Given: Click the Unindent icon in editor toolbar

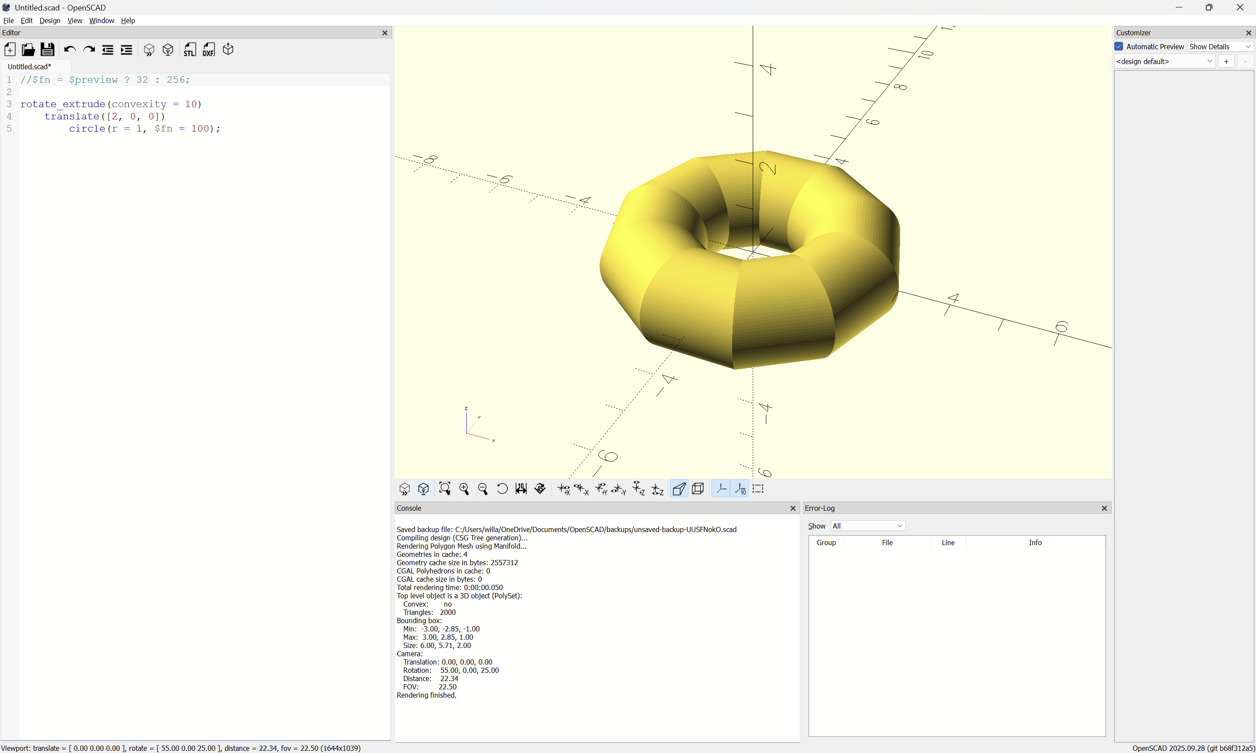Looking at the screenshot, I should point(108,50).
